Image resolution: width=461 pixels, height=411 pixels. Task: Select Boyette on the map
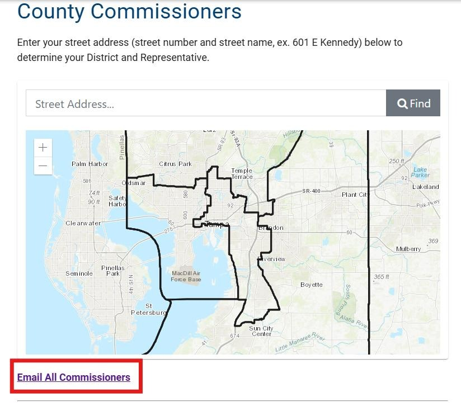[x=312, y=285]
